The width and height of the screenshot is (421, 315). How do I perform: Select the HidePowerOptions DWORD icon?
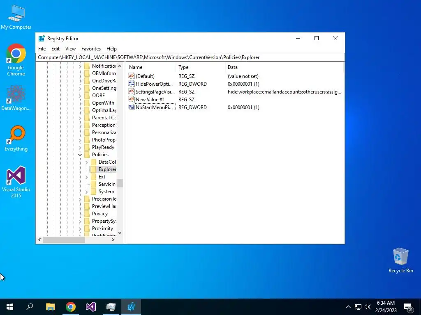[131, 84]
